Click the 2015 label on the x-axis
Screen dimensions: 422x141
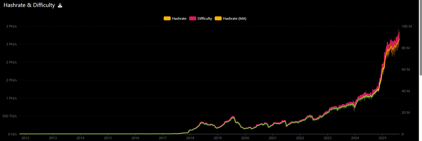[x=108, y=138]
